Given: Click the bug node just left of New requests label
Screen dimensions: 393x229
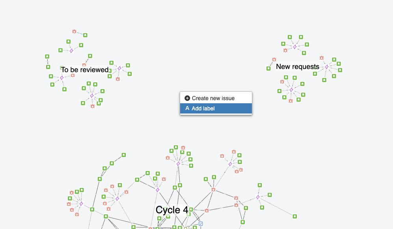Looking at the screenshot, I should 274,60.
